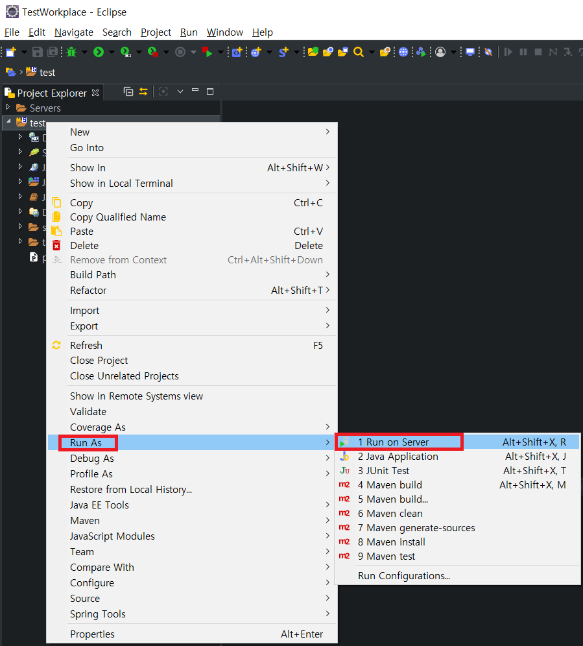
Task: Select Run on Server option
Action: (x=457, y=442)
